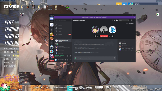The image size is (162, 91).
Task: Click the Message Hoonmaru, eunchae input
Action: click(95, 58)
